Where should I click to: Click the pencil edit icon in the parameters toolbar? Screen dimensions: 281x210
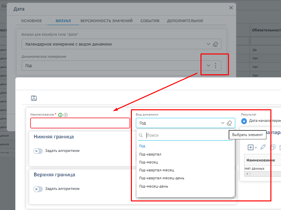click(263, 147)
